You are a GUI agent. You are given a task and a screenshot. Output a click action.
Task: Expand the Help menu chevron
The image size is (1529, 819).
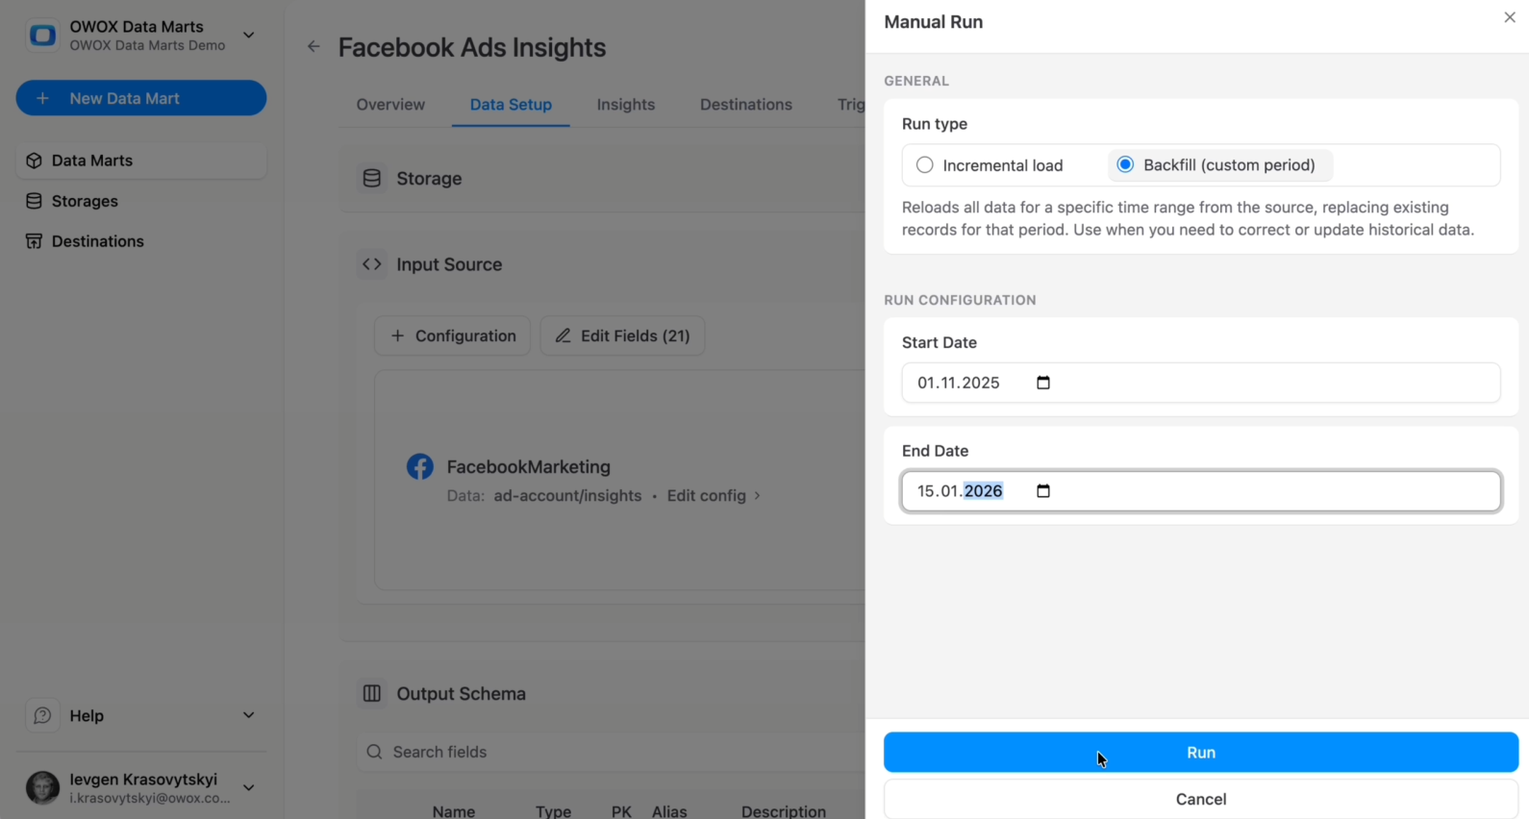(x=249, y=715)
